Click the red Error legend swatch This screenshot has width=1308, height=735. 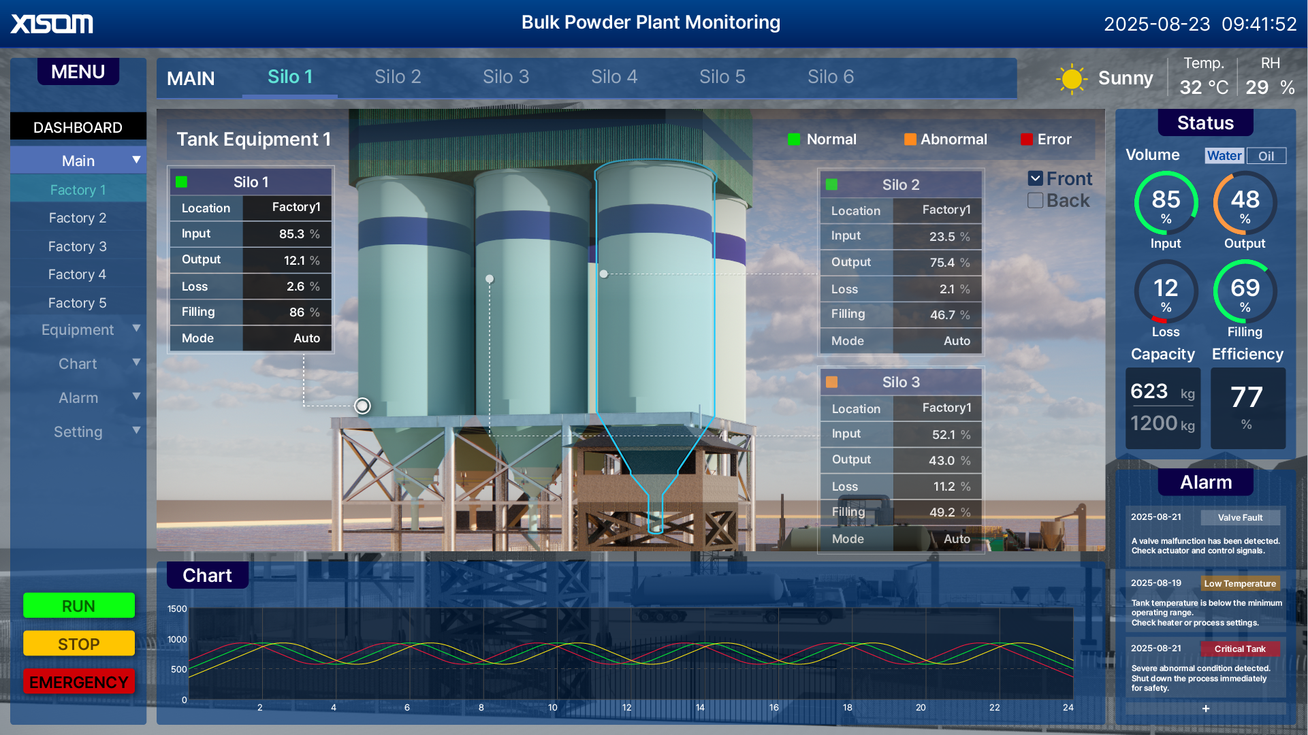1027,140
